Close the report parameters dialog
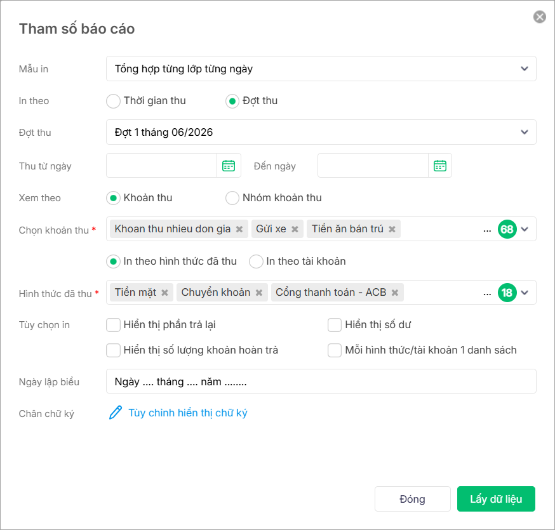This screenshot has height=530, width=555. (540, 17)
